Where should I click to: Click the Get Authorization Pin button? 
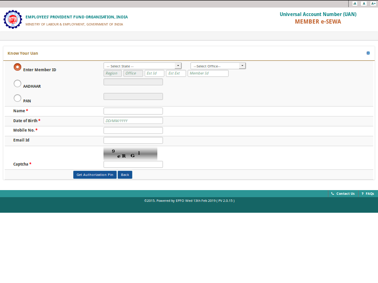pyautogui.click(x=94, y=175)
